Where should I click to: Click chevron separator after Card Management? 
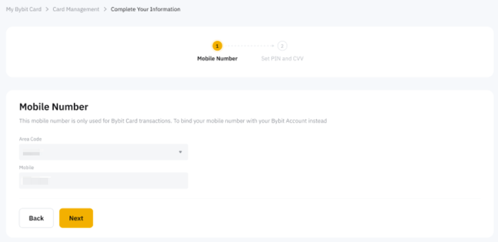(105, 9)
